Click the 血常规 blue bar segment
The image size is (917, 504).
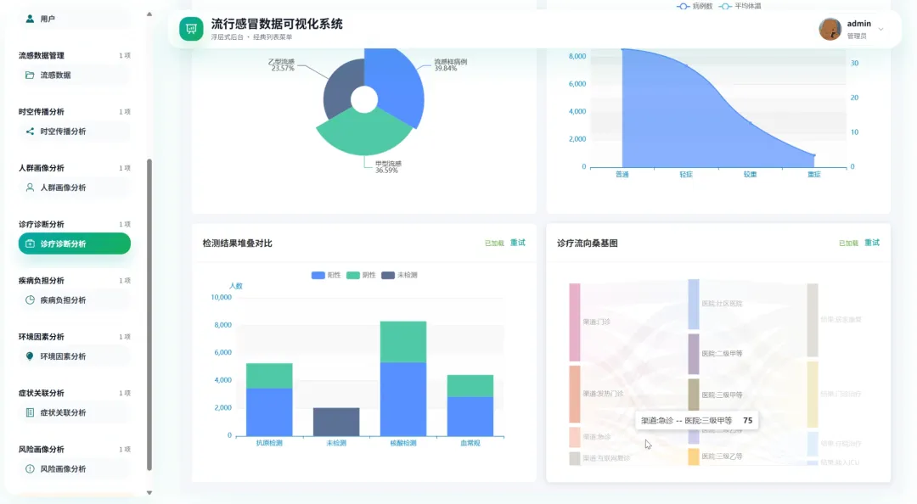pos(470,417)
